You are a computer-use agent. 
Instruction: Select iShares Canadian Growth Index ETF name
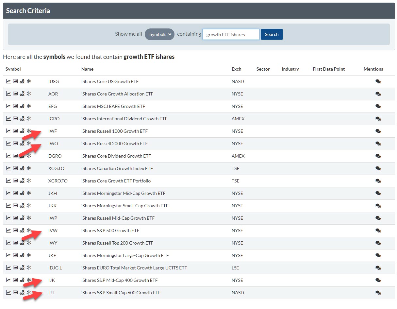coord(117,168)
